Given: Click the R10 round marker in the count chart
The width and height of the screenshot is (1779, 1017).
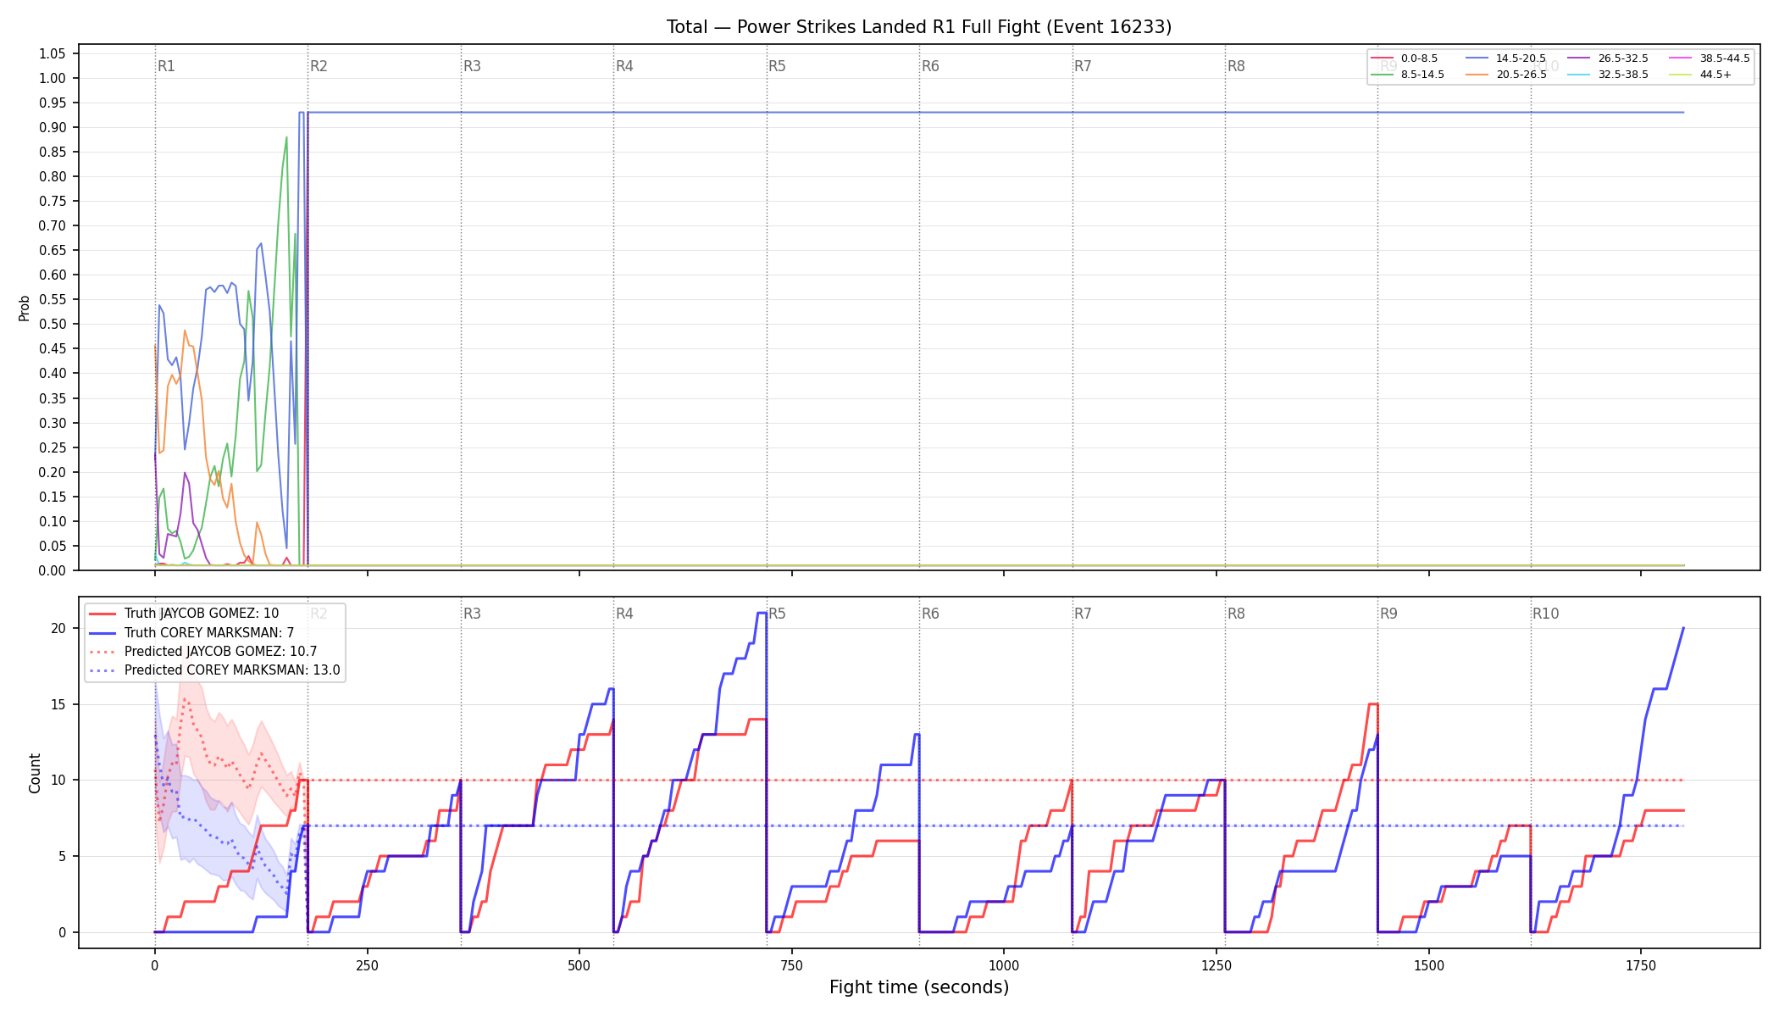Looking at the screenshot, I should tap(1545, 614).
